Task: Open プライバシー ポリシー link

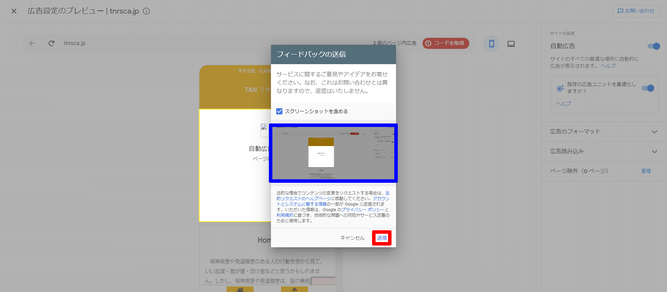Action: (363, 210)
